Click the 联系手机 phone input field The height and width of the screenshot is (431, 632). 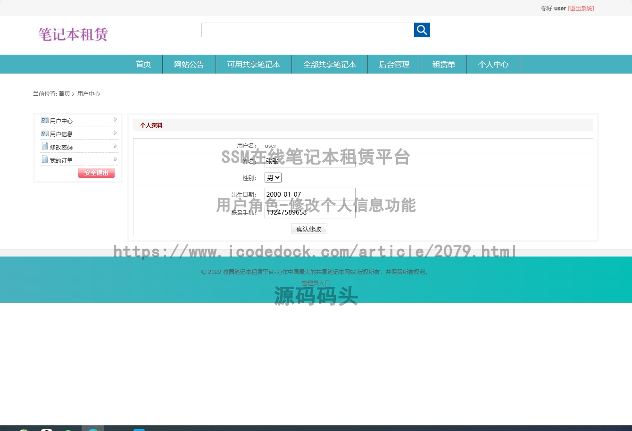click(x=310, y=212)
